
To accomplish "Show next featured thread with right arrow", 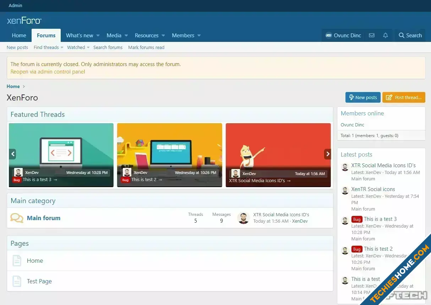I will [327, 154].
